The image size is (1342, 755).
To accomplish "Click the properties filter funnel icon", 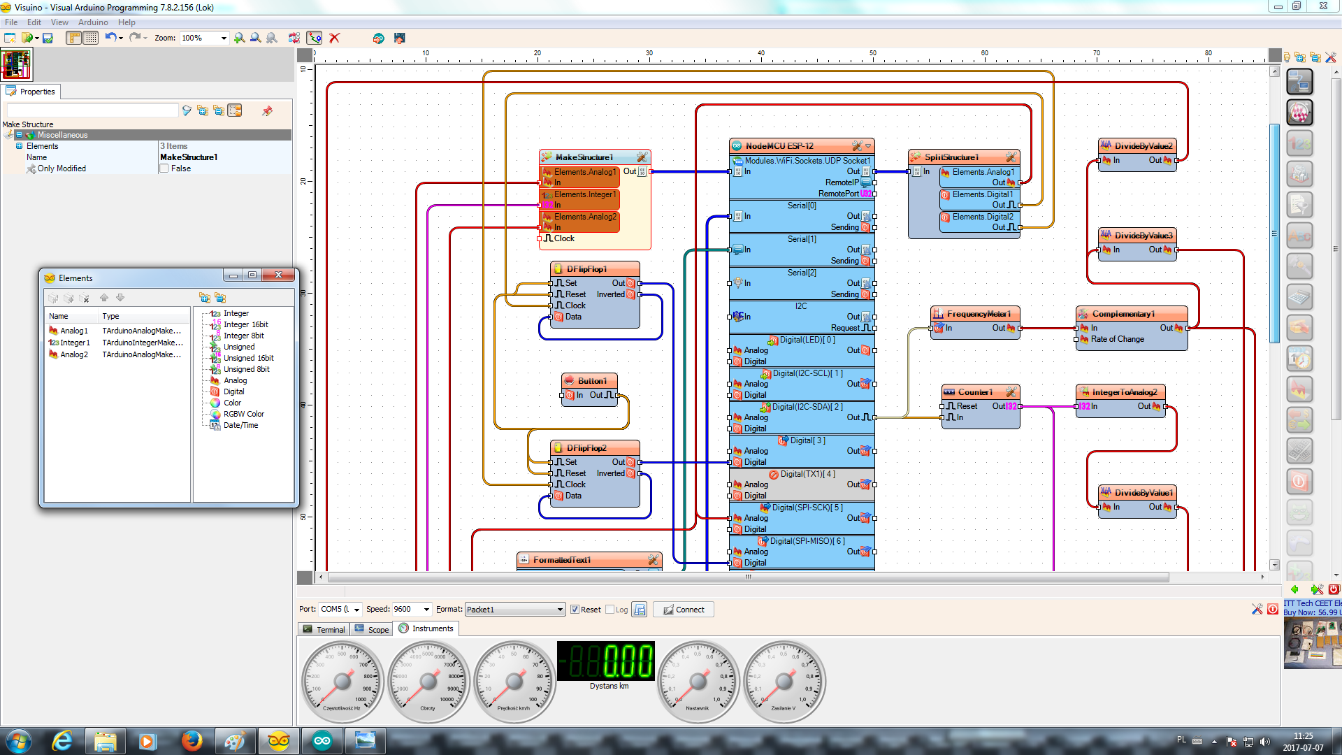I will 187,110.
